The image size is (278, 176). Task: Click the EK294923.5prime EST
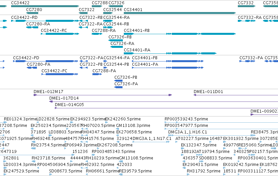click(72, 122)
